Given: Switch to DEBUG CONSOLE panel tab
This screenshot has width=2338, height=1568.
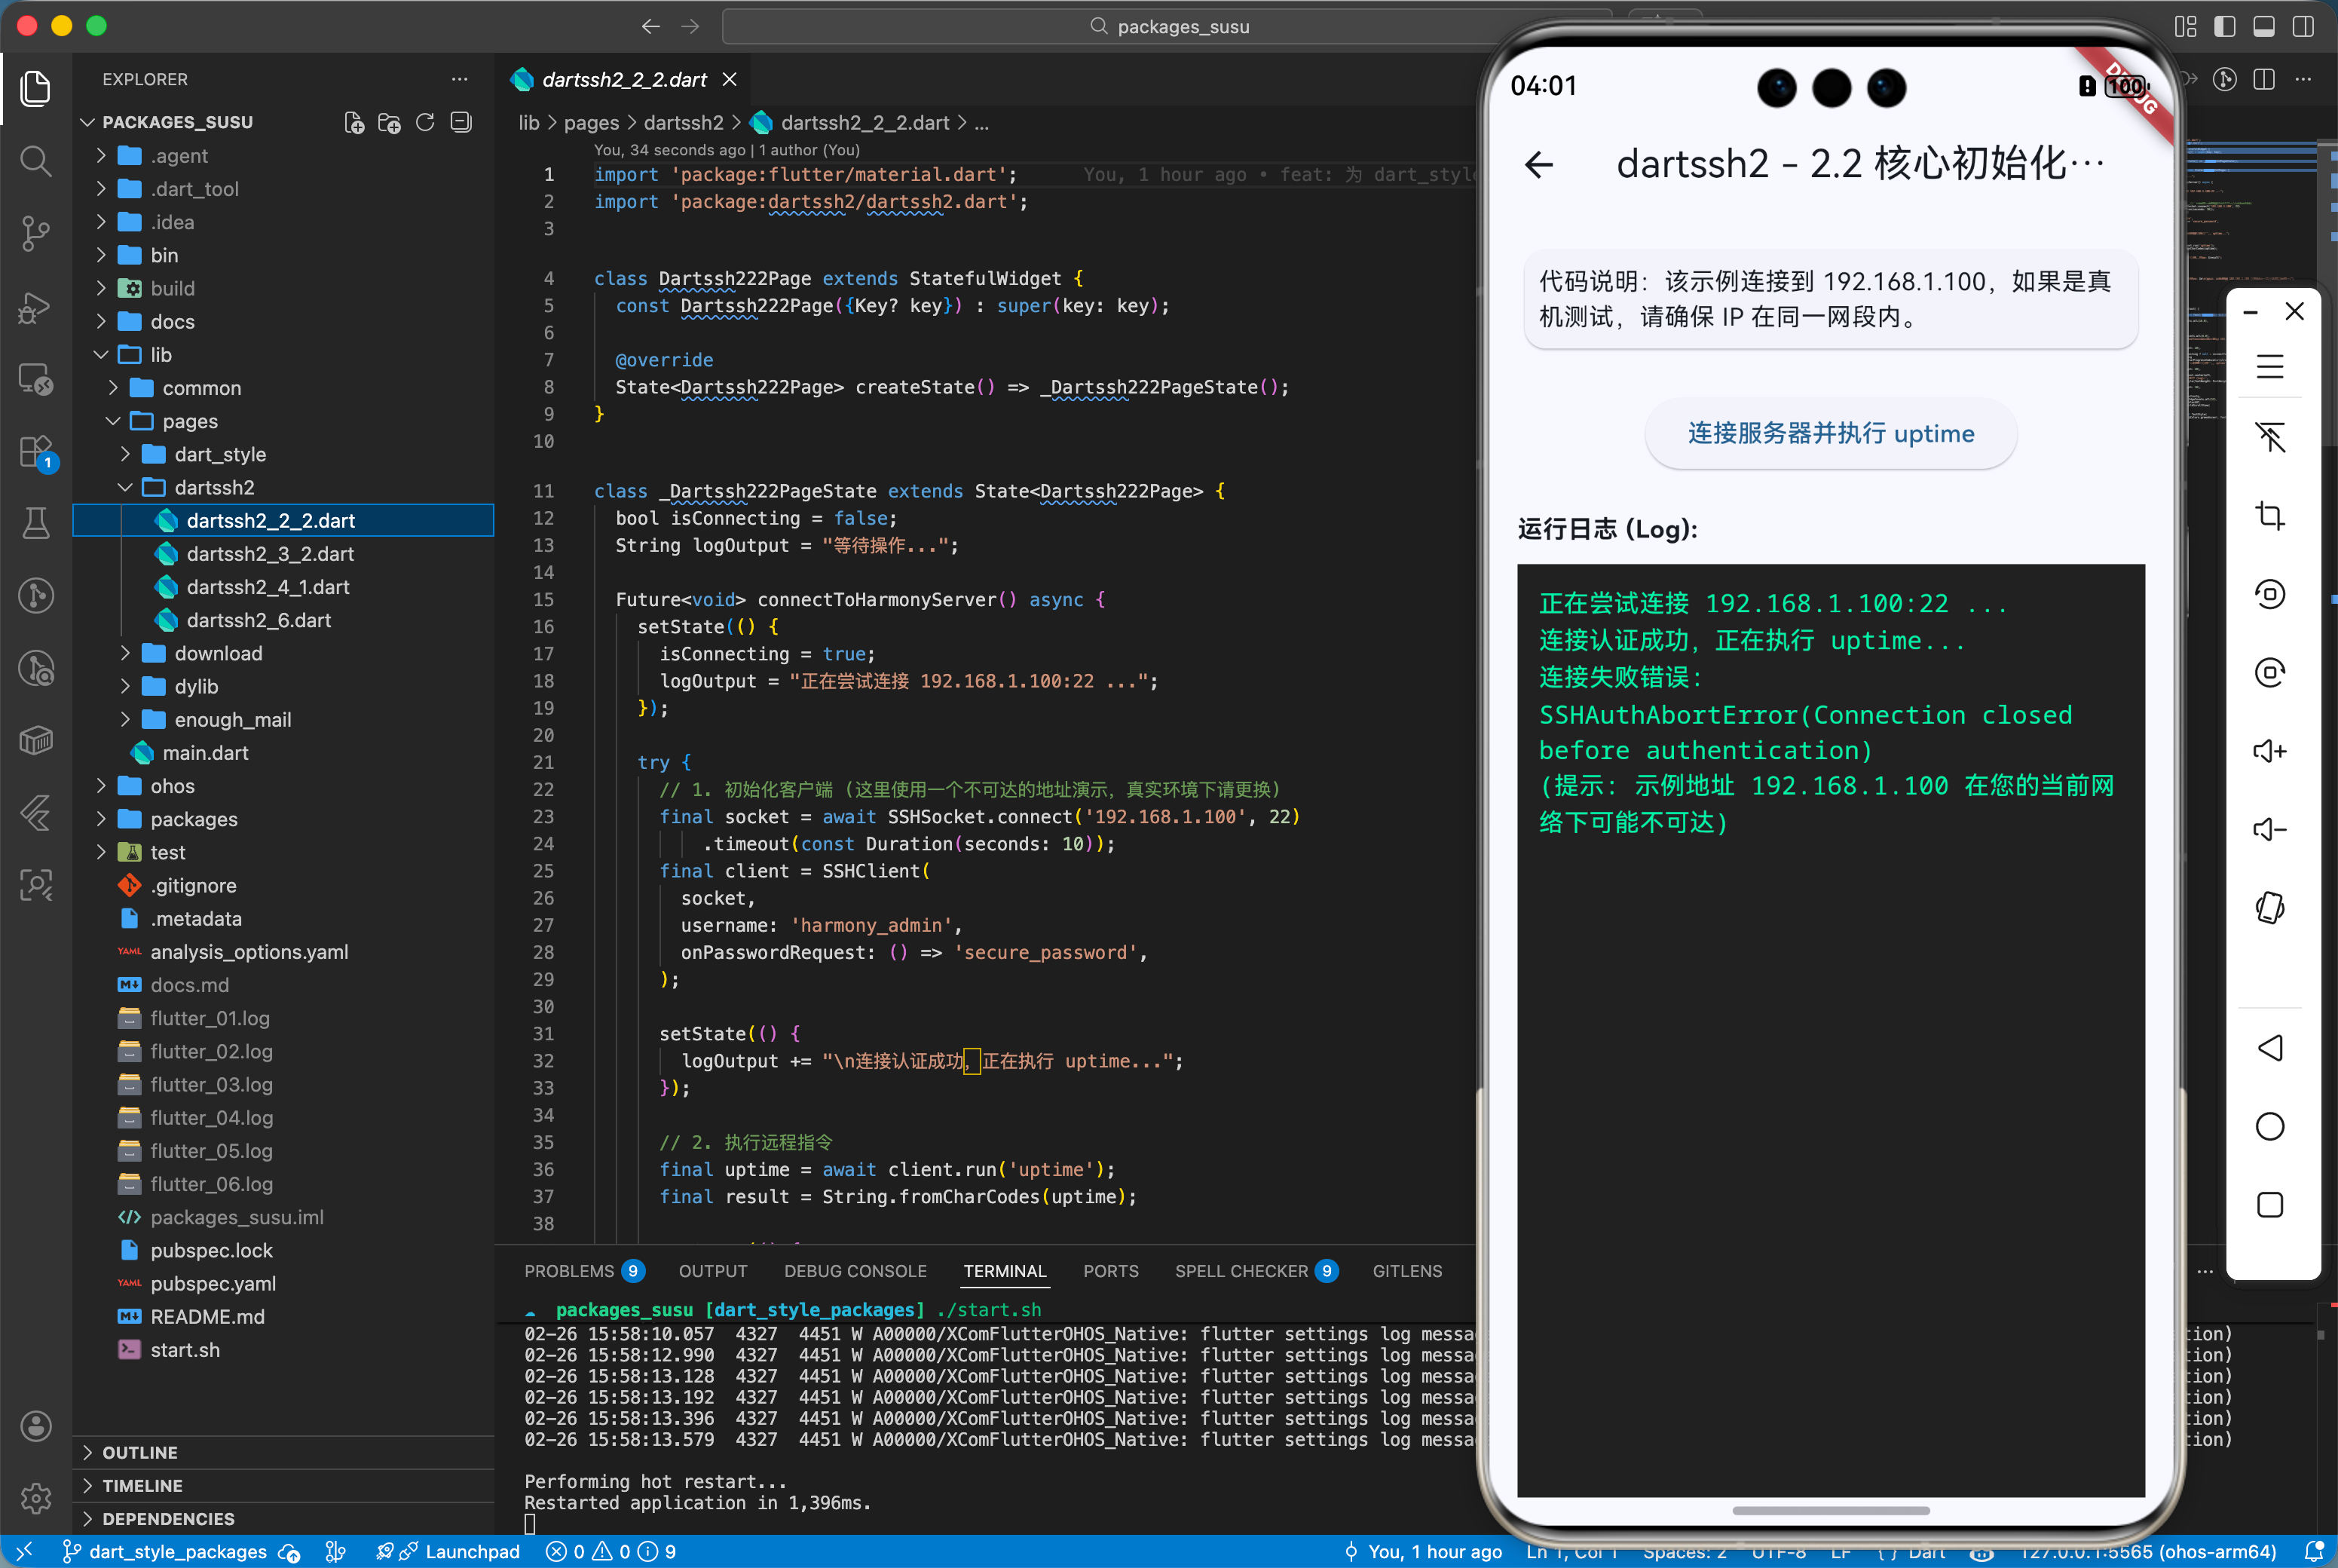Looking at the screenshot, I should pyautogui.click(x=855, y=1271).
